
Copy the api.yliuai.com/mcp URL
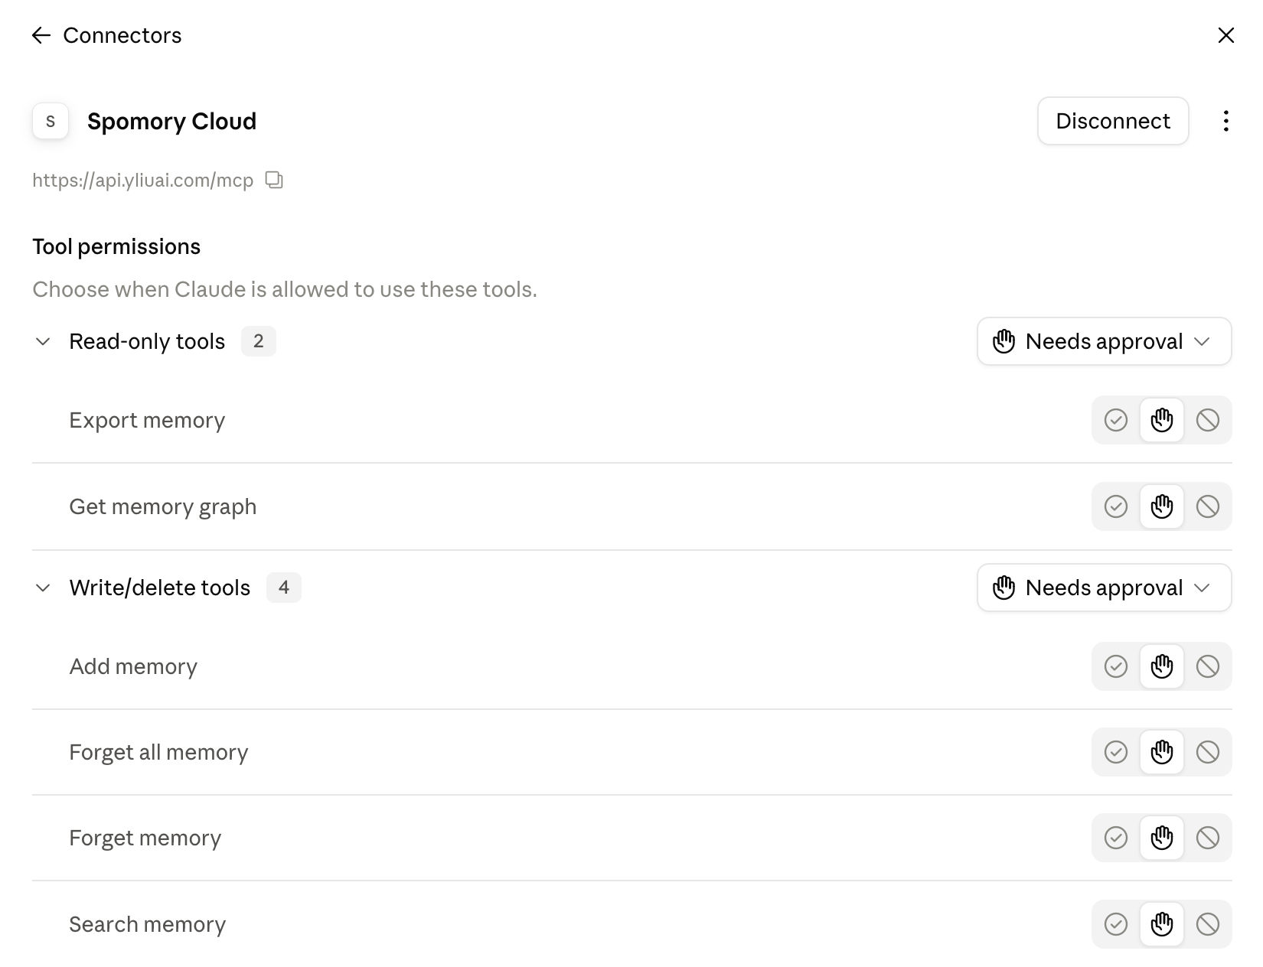click(274, 180)
